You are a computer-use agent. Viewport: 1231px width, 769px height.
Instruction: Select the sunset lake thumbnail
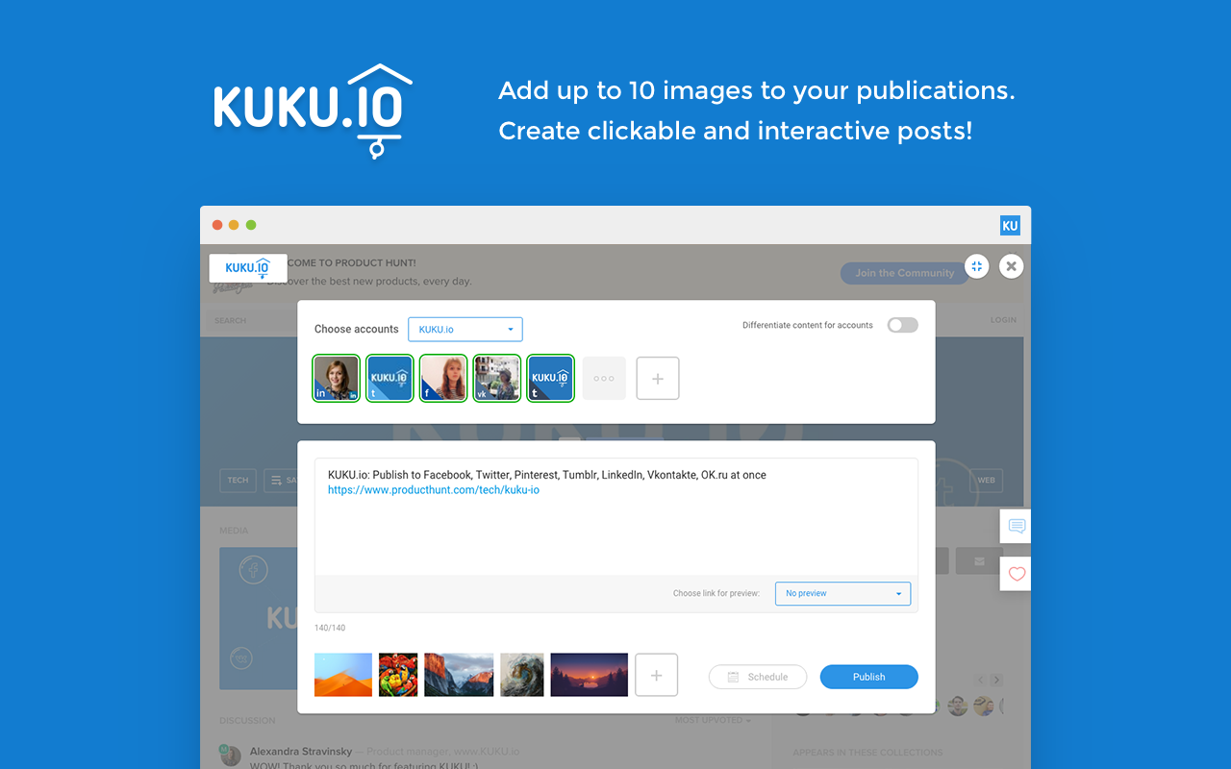point(590,675)
